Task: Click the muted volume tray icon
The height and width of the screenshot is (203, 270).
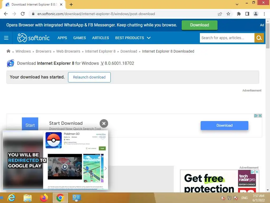Action: click(x=223, y=198)
